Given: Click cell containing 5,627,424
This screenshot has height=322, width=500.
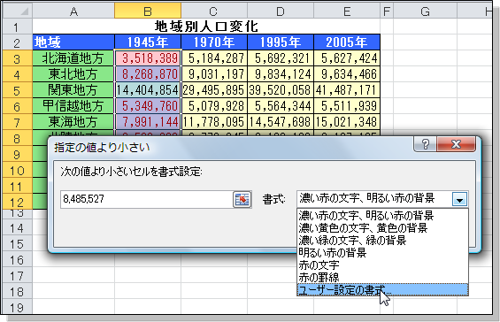Looking at the screenshot, I should [347, 58].
